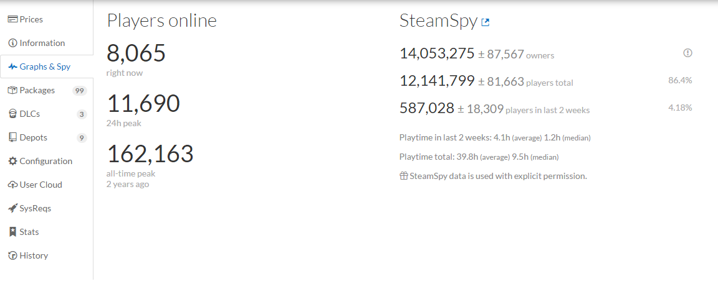The height and width of the screenshot is (289, 718).
Task: Click the Configuration gear icon
Action: [12, 161]
